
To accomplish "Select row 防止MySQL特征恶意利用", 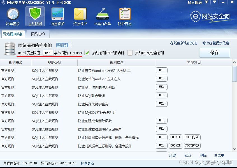I will pos(116,112).
